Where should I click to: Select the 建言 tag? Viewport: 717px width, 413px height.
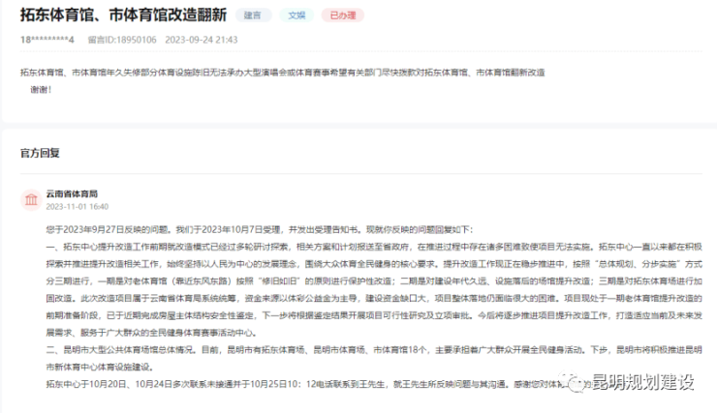(x=253, y=15)
